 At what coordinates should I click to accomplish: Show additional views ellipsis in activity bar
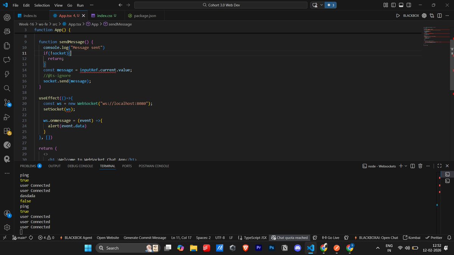point(7,173)
